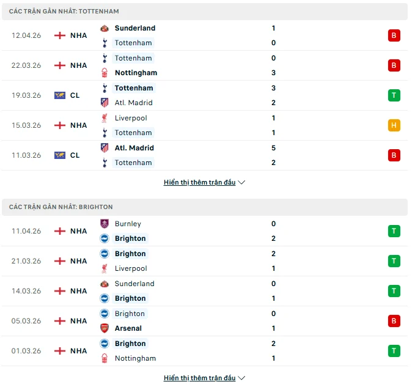
Task: Expand more Tottenham matches with the chevron
Action: (241, 182)
